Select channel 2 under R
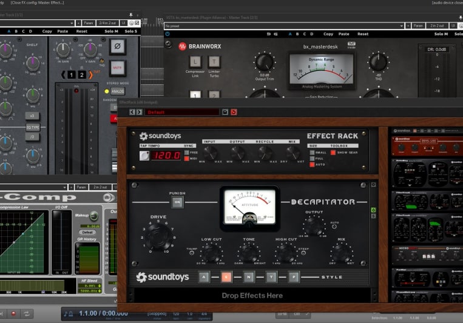Viewport: 463px width, 323px height. tap(82, 75)
